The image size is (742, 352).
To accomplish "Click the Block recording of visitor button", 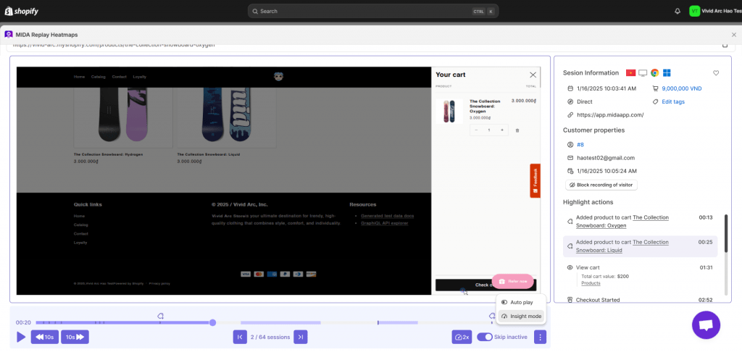I will (600, 185).
